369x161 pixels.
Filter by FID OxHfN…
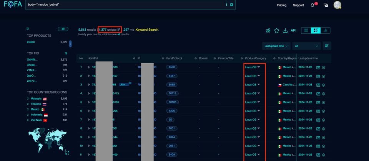point(32,60)
